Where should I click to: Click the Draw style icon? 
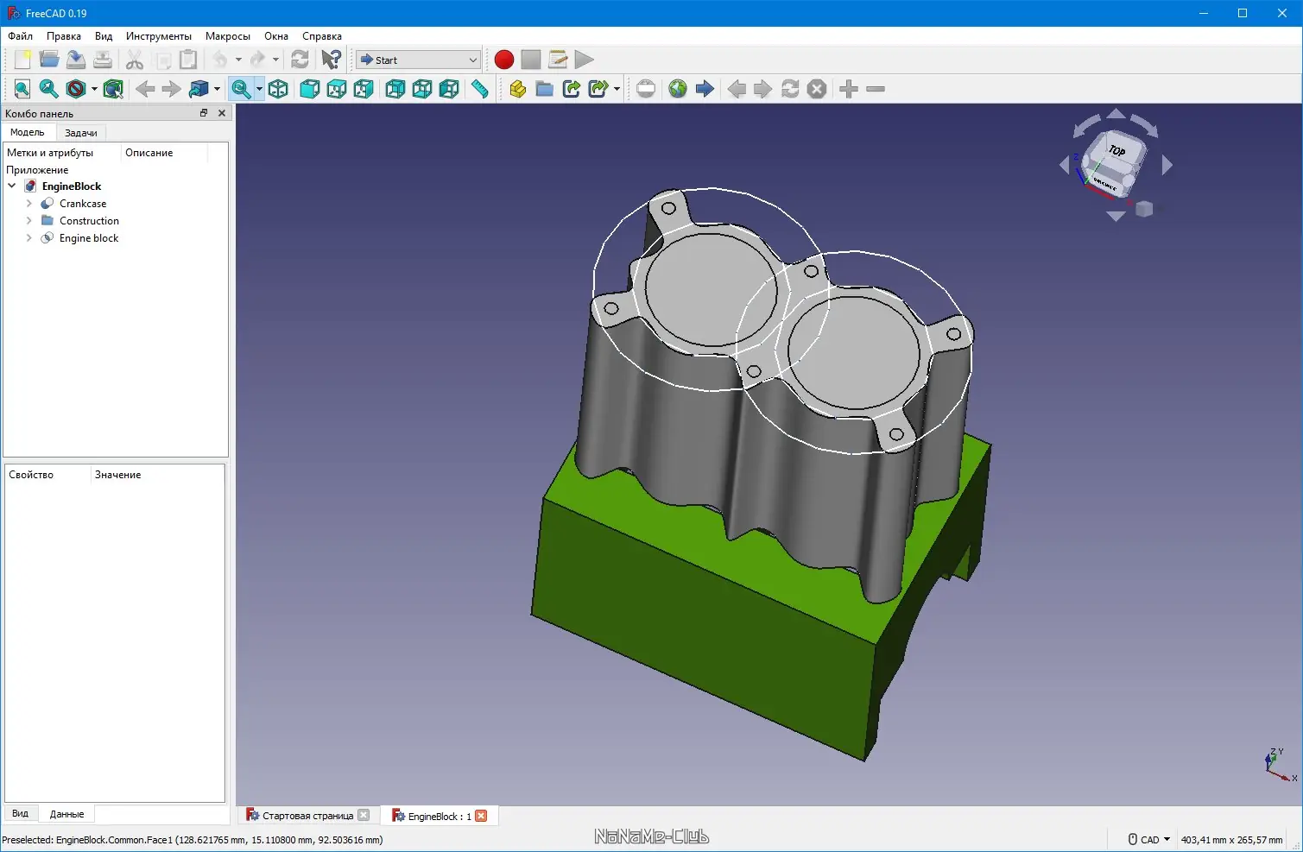[x=76, y=89]
